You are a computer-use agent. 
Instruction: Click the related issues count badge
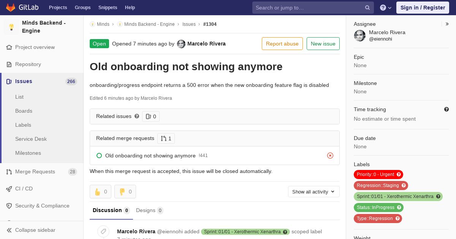click(x=151, y=116)
